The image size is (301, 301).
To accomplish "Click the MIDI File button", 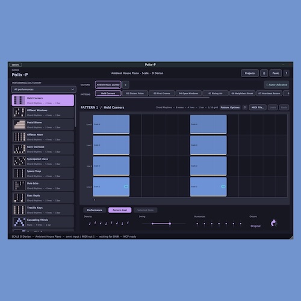I will pyautogui.click(x=258, y=108).
